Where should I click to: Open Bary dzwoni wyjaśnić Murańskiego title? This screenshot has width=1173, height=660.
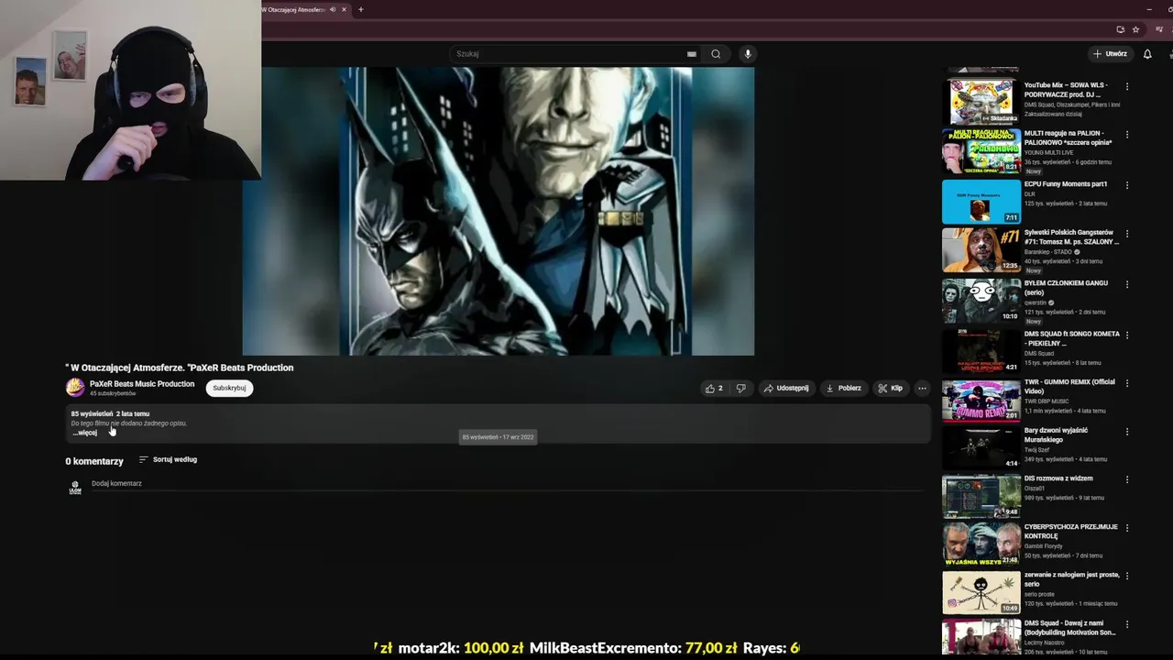(1057, 434)
